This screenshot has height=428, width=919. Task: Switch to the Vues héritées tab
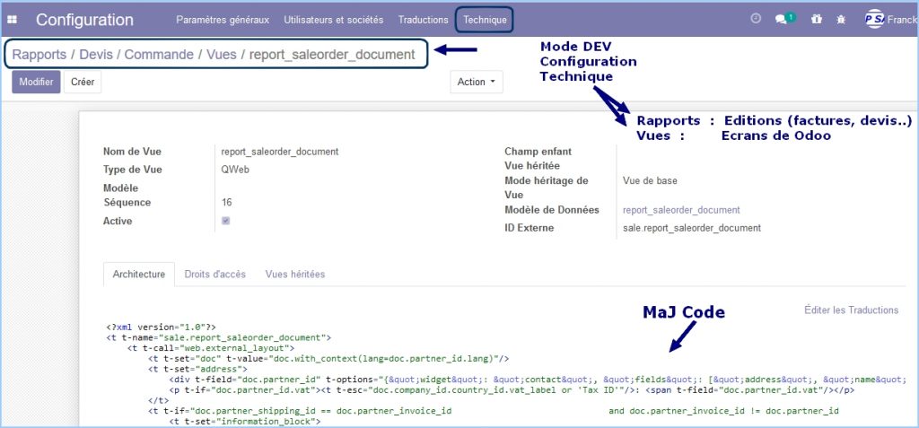click(x=294, y=274)
